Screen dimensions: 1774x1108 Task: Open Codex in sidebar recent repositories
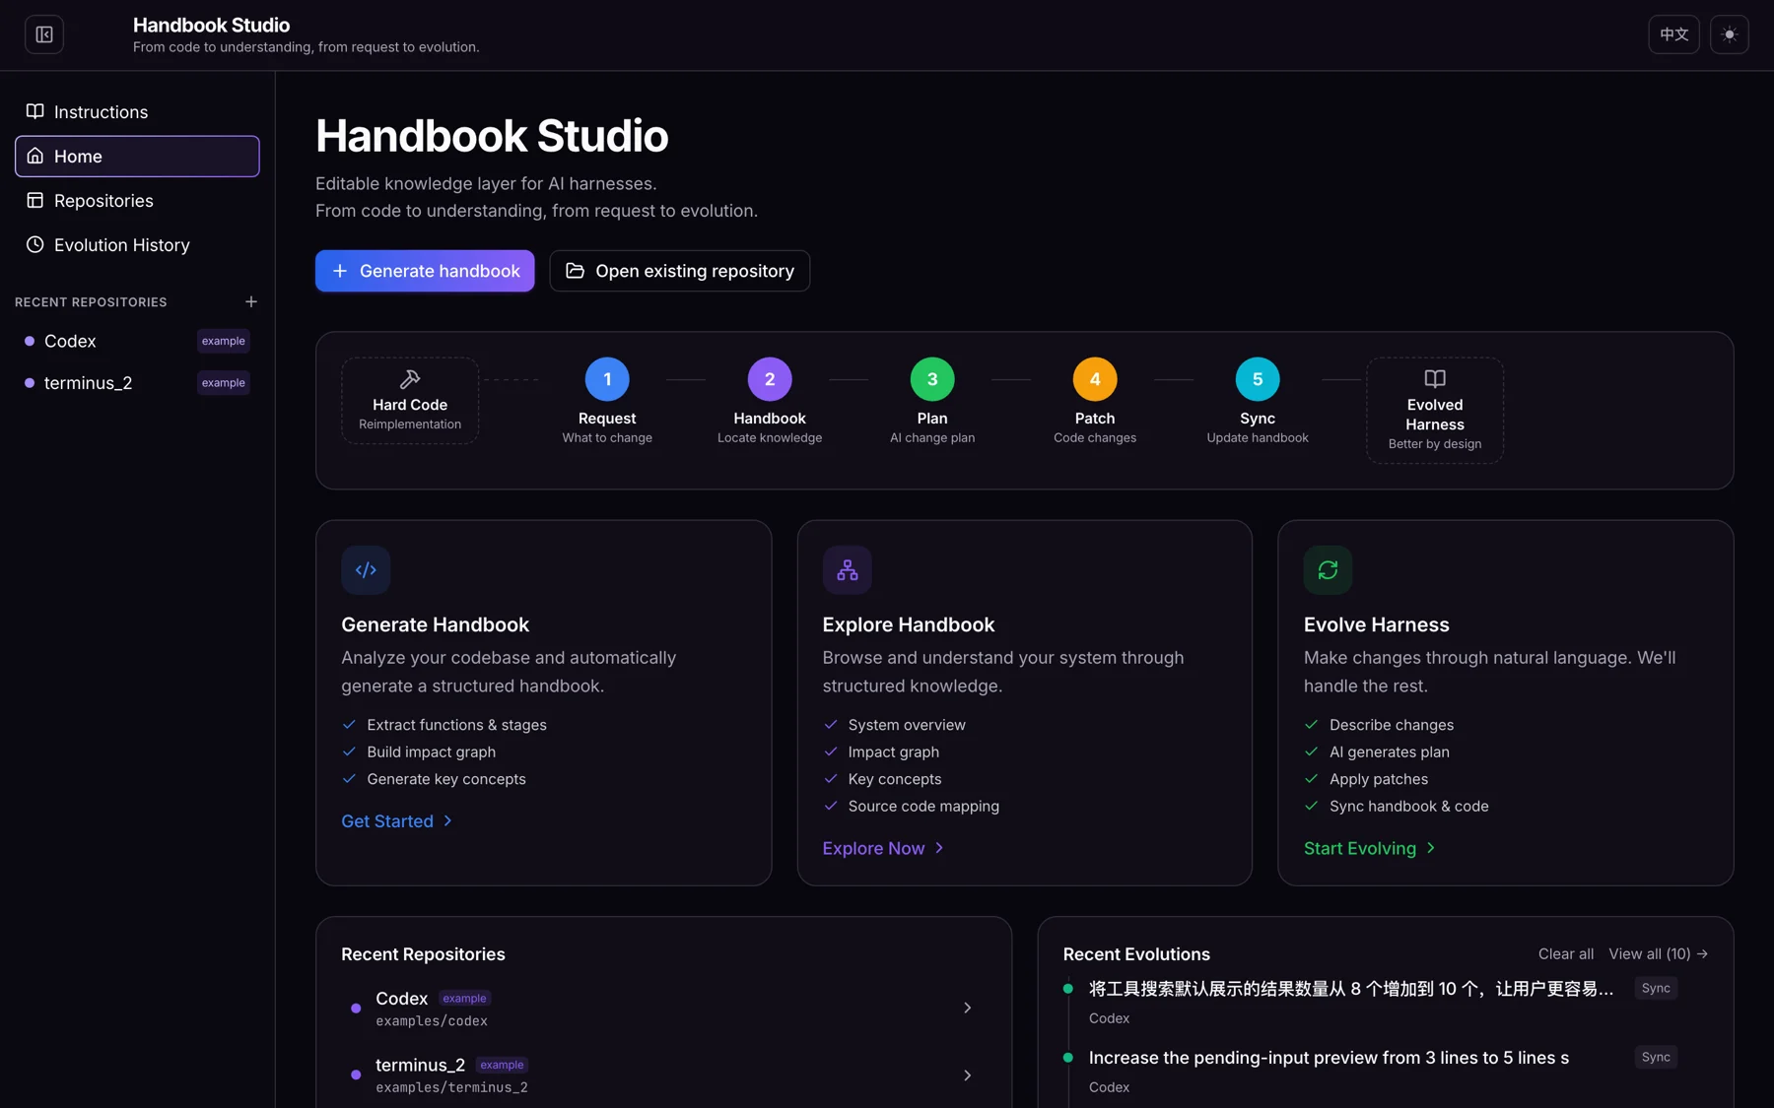coord(137,341)
